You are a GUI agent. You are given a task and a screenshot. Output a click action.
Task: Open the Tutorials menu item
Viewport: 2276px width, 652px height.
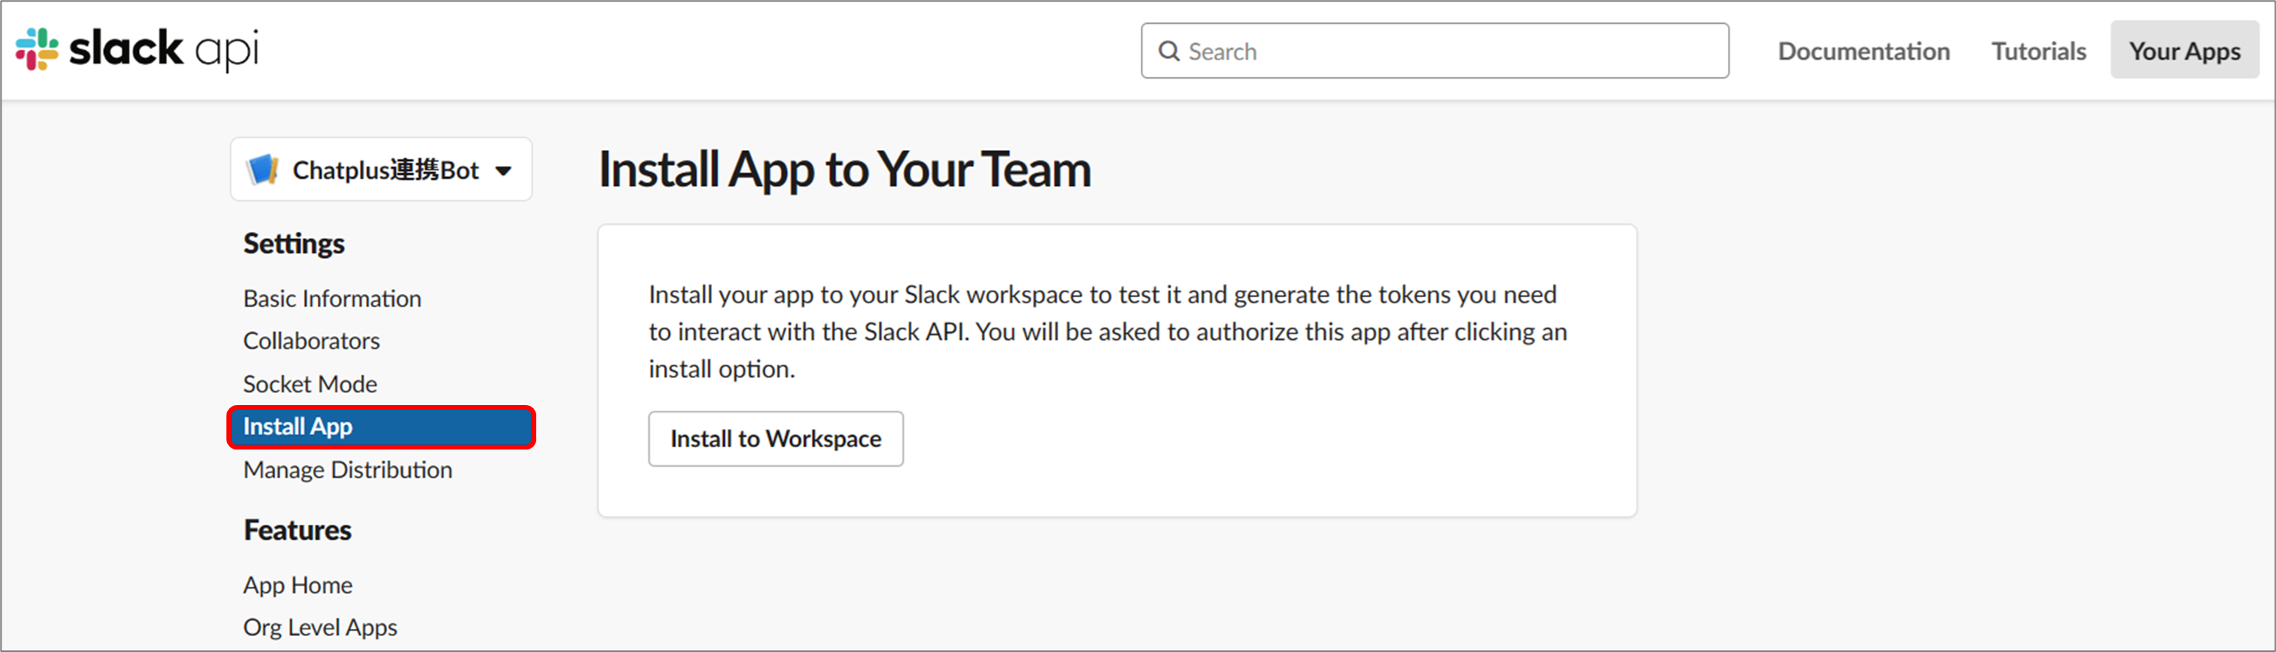pos(2038,52)
